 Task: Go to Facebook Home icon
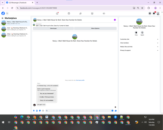[57, 13]
